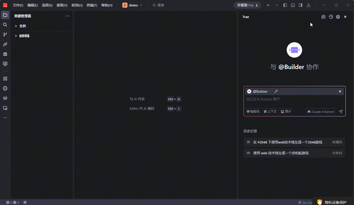Open the Extensions four-squares icon
The height and width of the screenshot is (205, 354).
click(x=5, y=79)
